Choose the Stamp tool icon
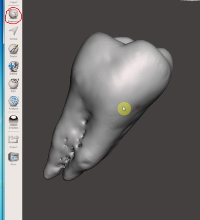 click(x=13, y=66)
